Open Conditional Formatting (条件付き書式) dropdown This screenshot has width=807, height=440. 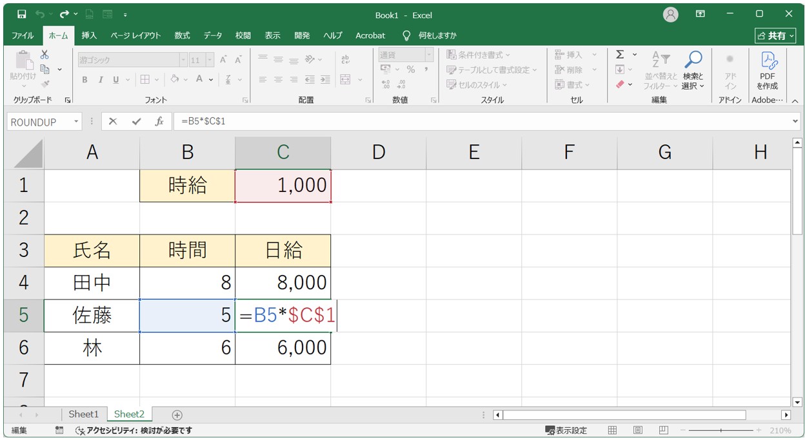[x=478, y=55]
